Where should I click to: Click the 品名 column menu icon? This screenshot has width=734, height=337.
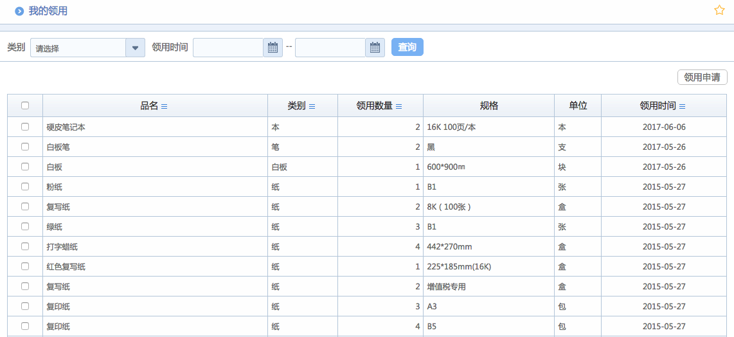(x=164, y=106)
